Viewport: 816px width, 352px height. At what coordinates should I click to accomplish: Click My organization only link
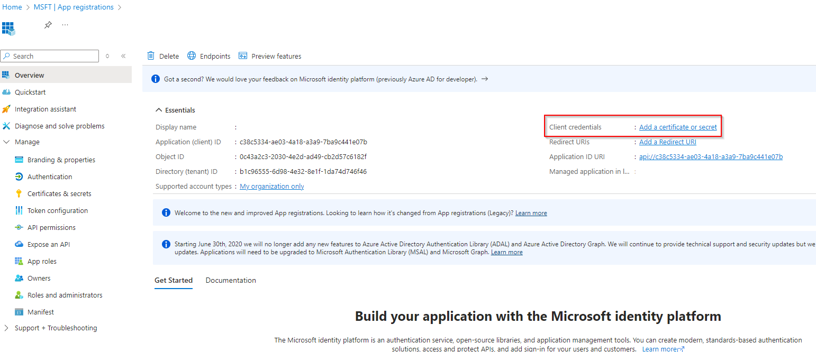pyautogui.click(x=272, y=186)
